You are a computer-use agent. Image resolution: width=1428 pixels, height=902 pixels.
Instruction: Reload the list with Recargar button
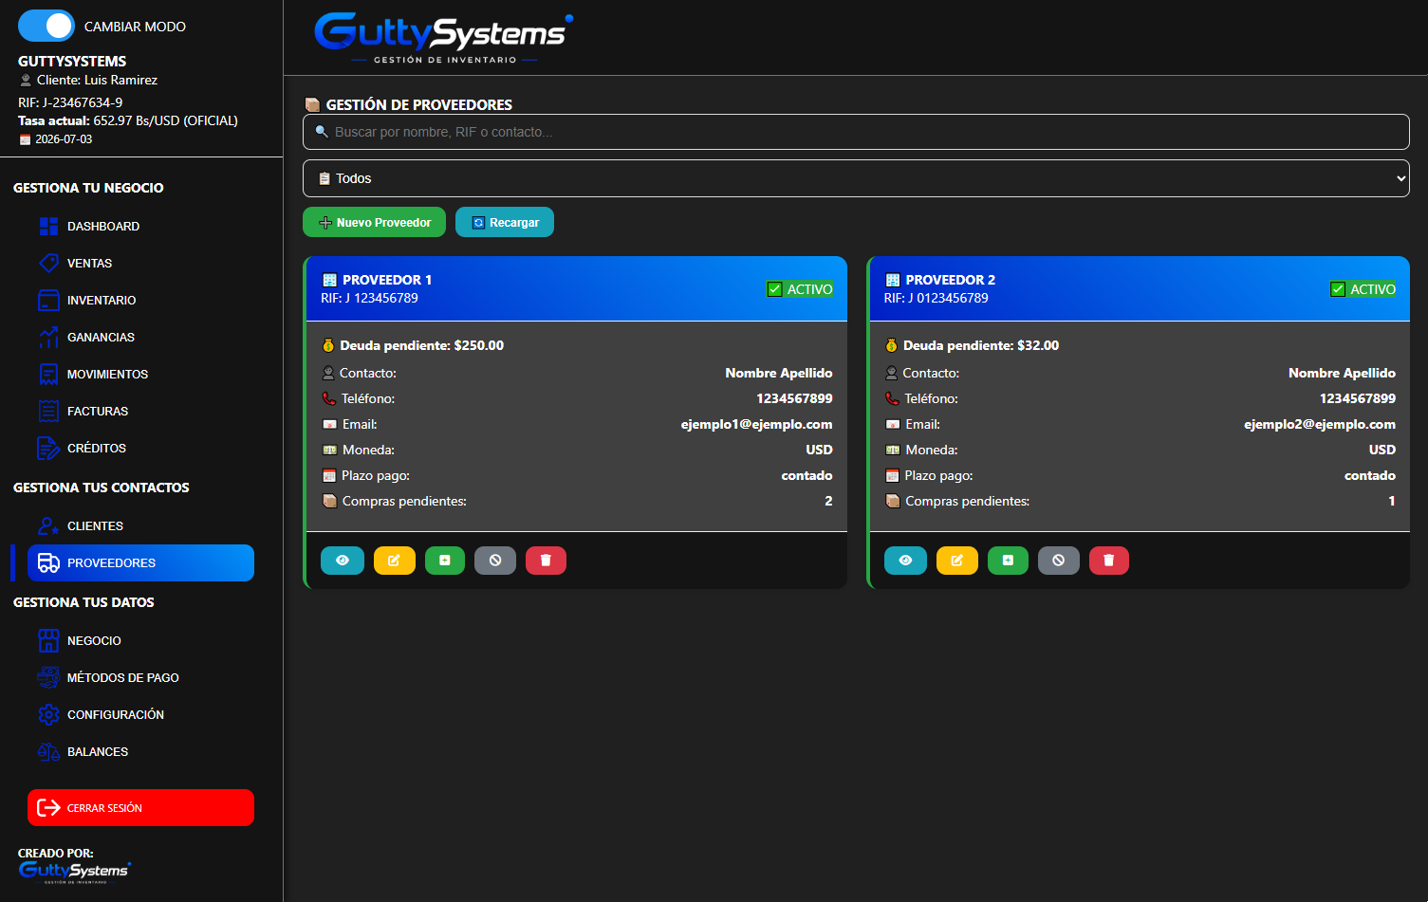(x=505, y=222)
